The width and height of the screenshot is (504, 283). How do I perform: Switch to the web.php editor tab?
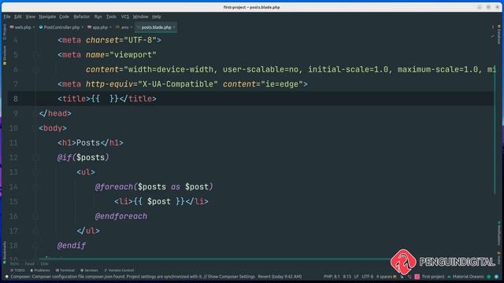click(23, 28)
